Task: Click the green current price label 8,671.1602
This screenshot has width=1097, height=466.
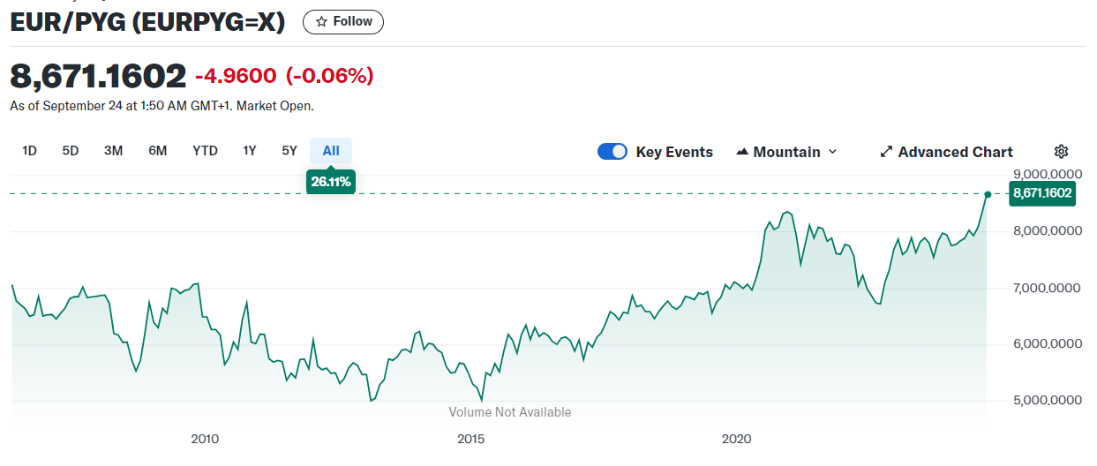Action: (1042, 193)
